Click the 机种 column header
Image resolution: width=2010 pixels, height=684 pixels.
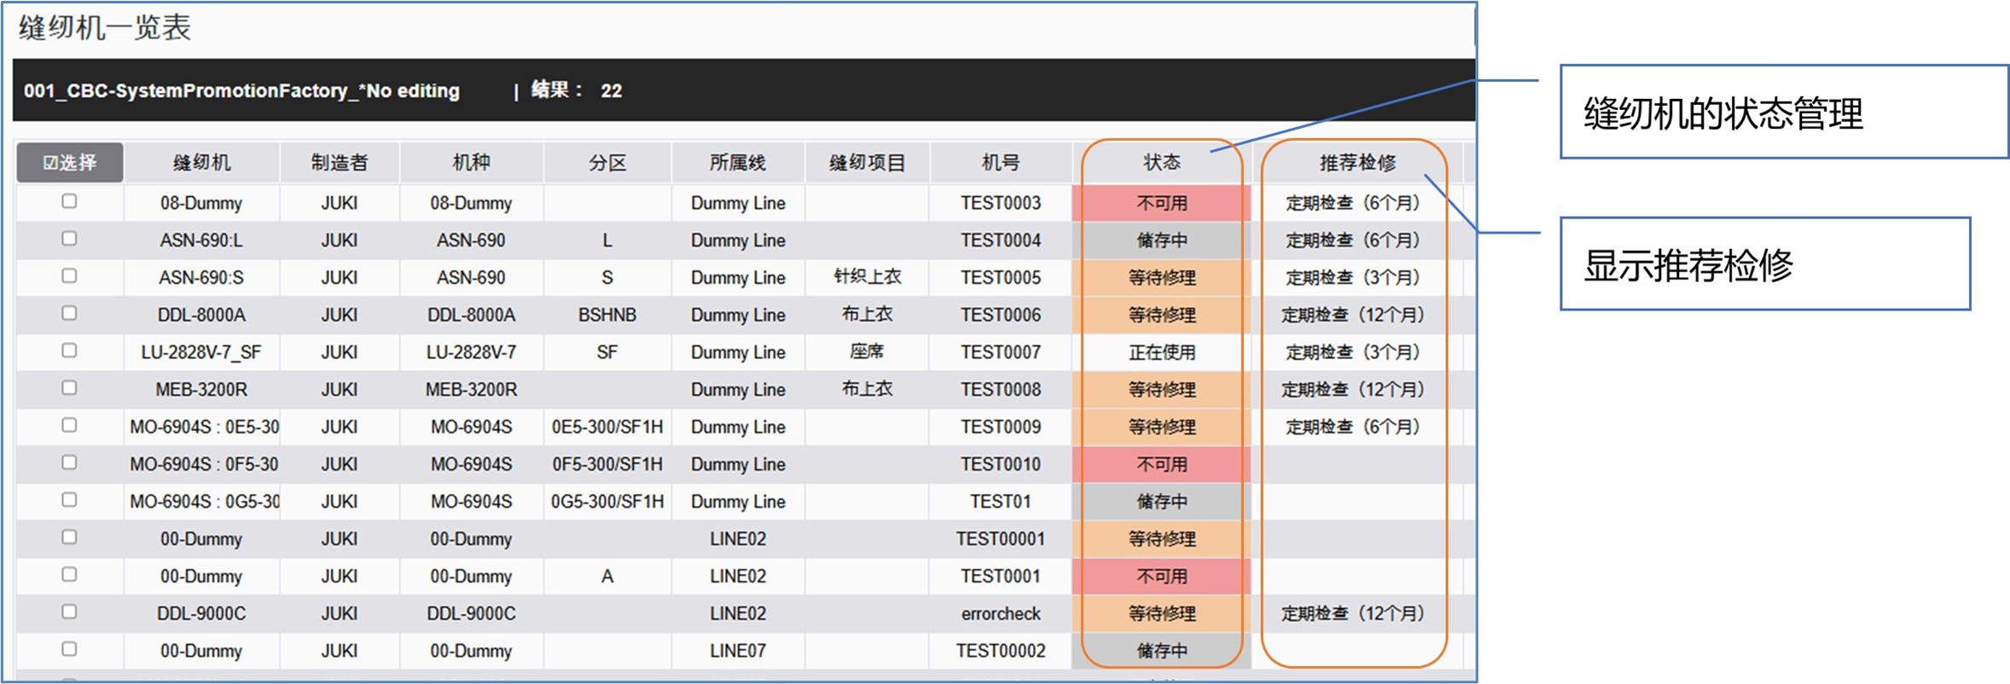[x=471, y=162]
